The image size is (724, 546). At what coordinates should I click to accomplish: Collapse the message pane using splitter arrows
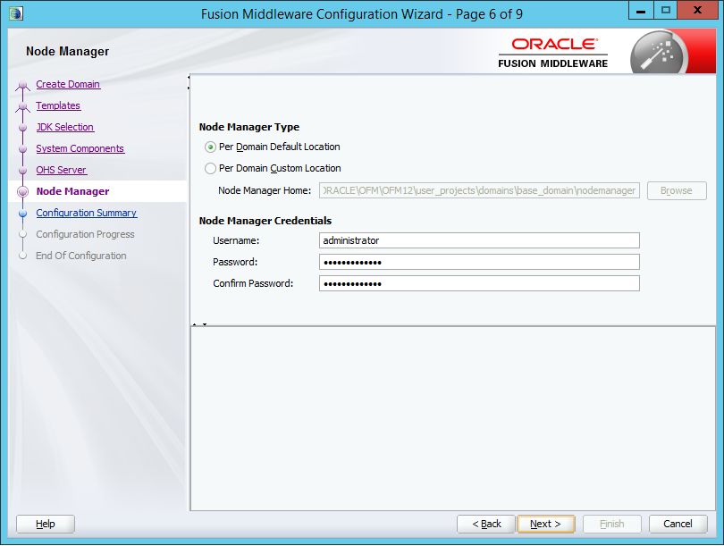click(200, 324)
